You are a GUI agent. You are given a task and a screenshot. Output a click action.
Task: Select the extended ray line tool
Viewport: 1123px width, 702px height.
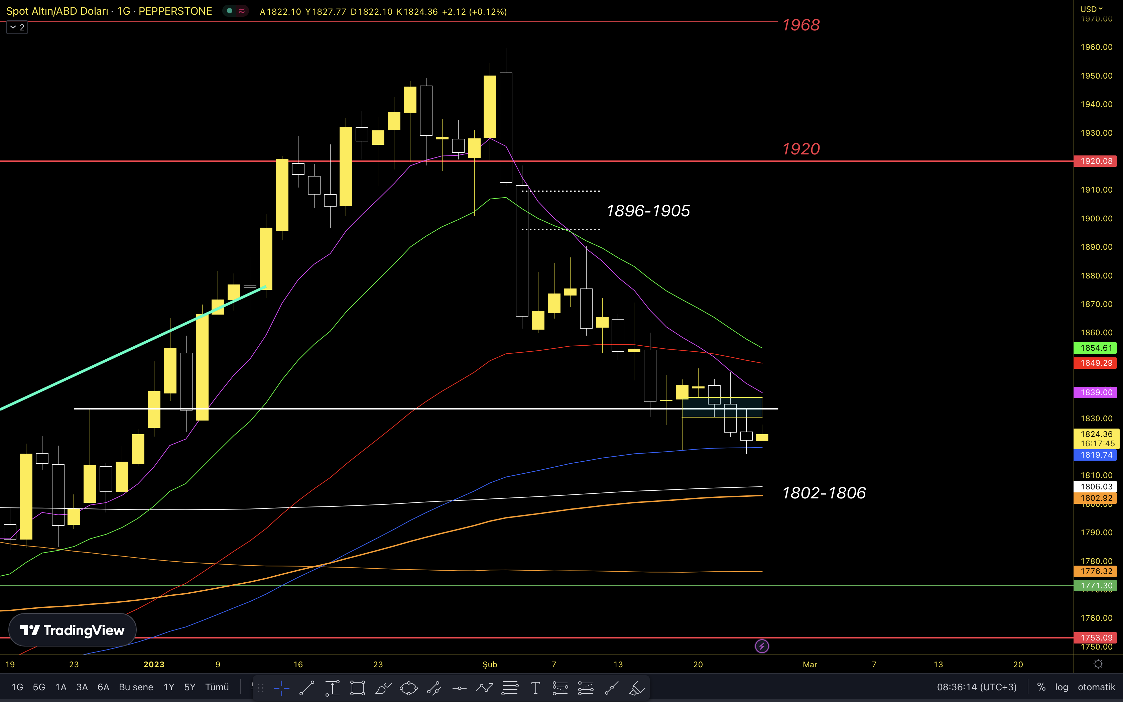[x=612, y=688]
